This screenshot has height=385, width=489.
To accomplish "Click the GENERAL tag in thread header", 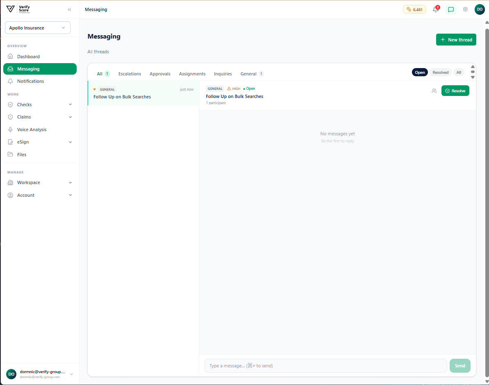I will pos(215,89).
